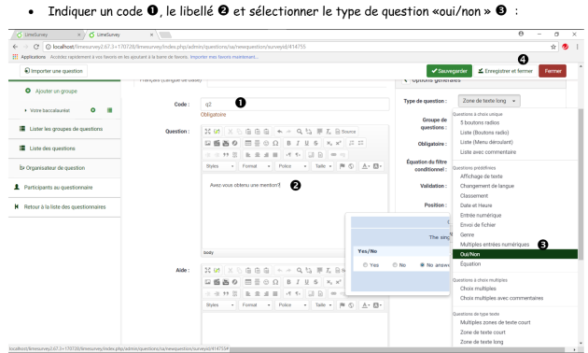Open Styles dropdown in Question editor
This screenshot has height=353, width=588.
pyautogui.click(x=219, y=166)
